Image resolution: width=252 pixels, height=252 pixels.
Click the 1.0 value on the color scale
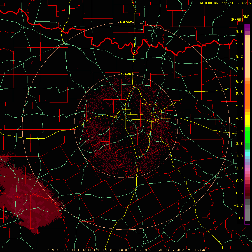[239, 168]
